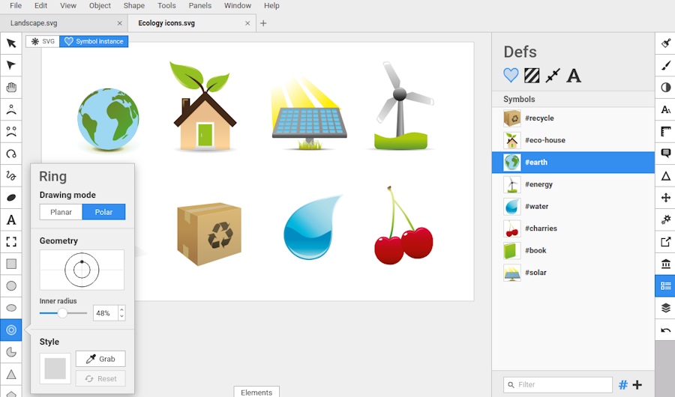
Task: Toggle the hash ID button beside Filter
Action: [x=622, y=385]
